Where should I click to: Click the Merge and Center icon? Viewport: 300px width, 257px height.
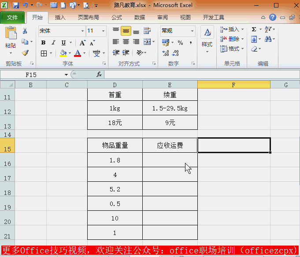click(x=146, y=42)
